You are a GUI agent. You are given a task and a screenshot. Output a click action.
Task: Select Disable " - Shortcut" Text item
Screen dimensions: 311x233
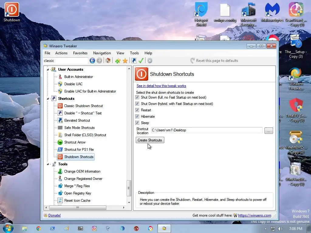(x=83, y=113)
